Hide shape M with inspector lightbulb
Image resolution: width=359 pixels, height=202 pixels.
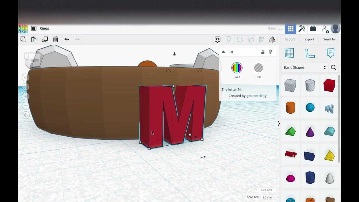pyautogui.click(x=270, y=52)
